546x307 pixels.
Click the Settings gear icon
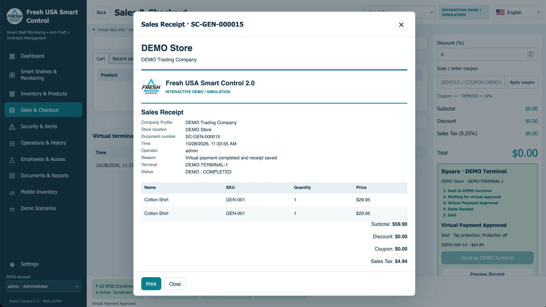click(x=12, y=265)
